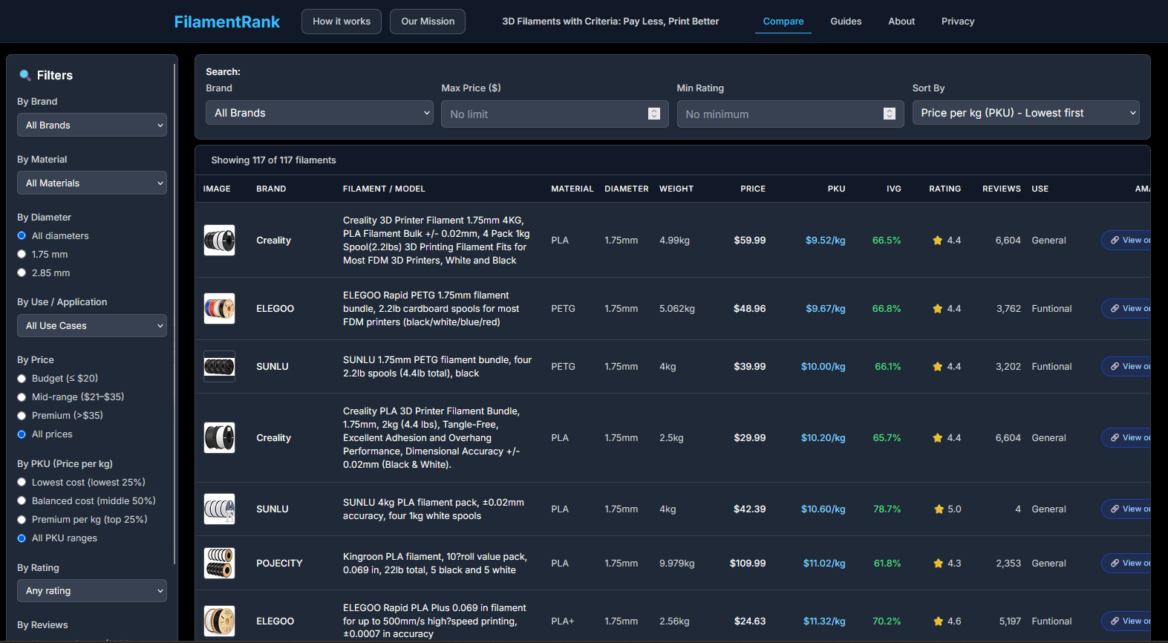Click the ELEGOO Rapid PETG product image

point(219,309)
